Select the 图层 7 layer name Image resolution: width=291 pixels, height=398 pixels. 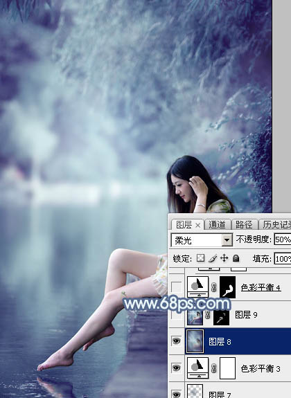(x=220, y=395)
